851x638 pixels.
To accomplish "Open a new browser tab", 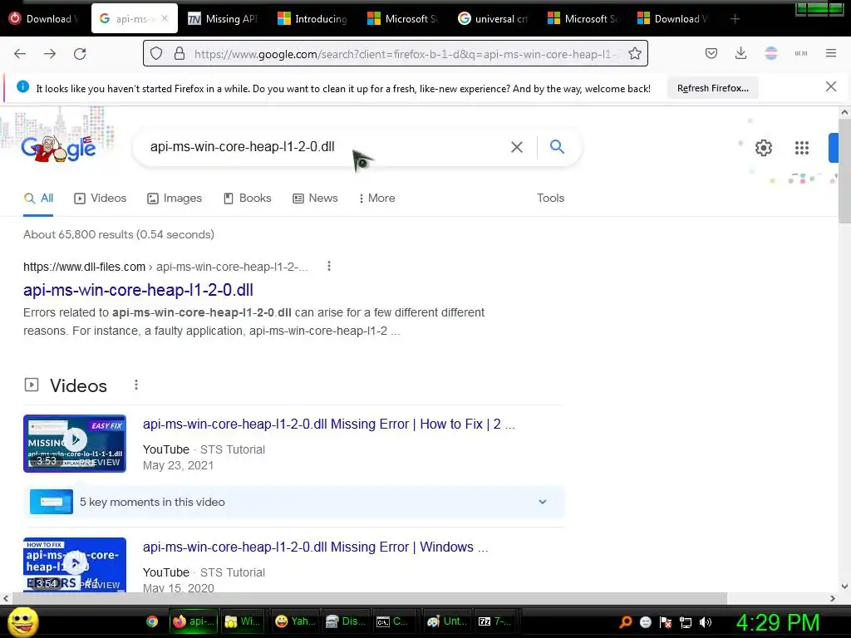I will click(x=735, y=19).
